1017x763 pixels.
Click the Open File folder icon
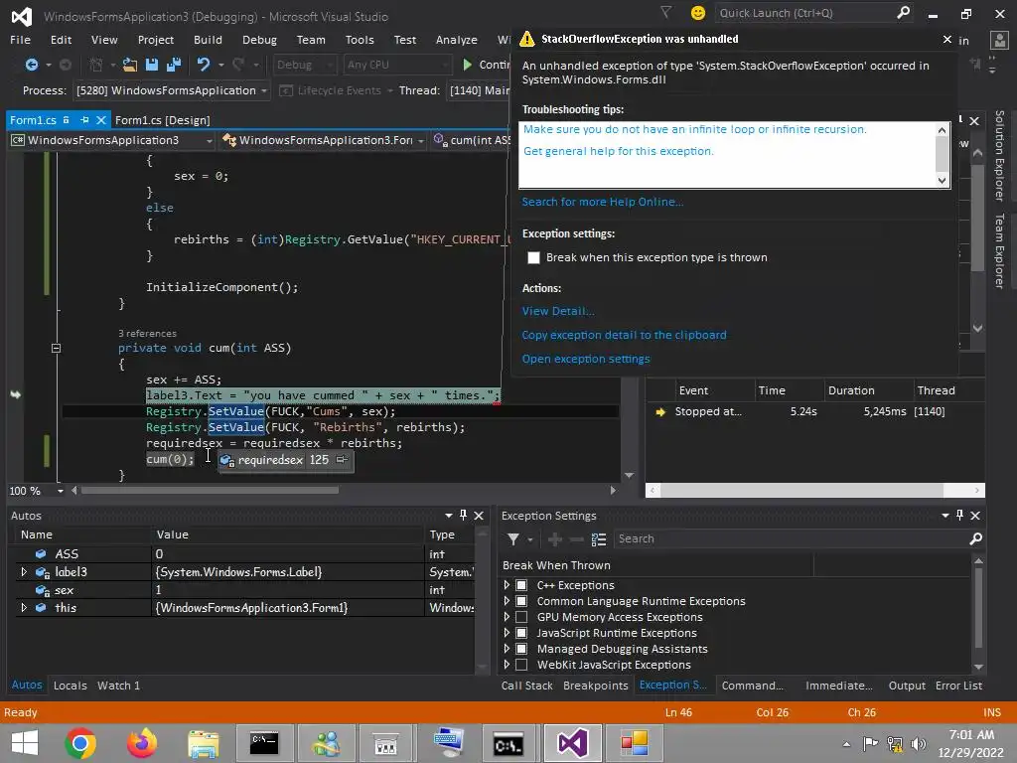pyautogui.click(x=130, y=65)
